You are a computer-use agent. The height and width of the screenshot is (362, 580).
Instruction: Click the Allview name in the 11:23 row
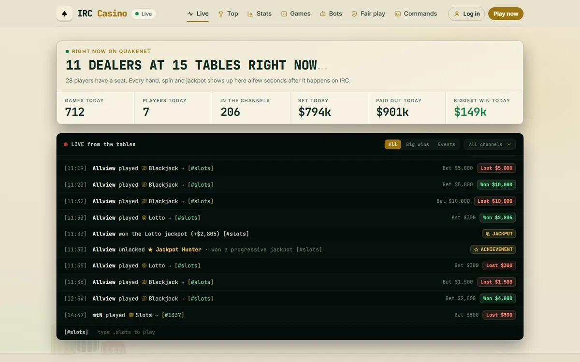click(x=104, y=185)
